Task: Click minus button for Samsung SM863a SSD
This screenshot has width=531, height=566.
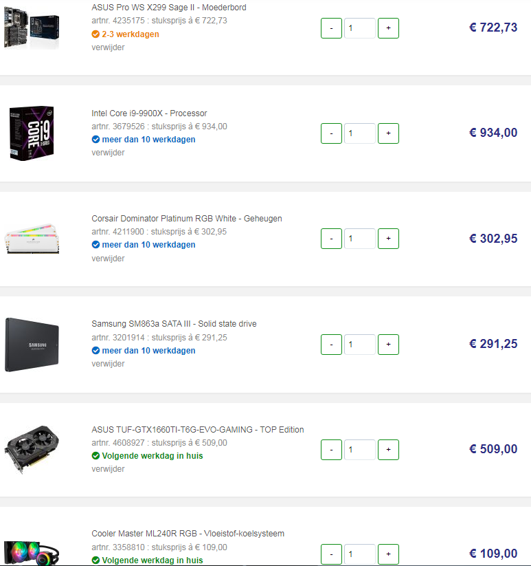Action: pyautogui.click(x=331, y=345)
